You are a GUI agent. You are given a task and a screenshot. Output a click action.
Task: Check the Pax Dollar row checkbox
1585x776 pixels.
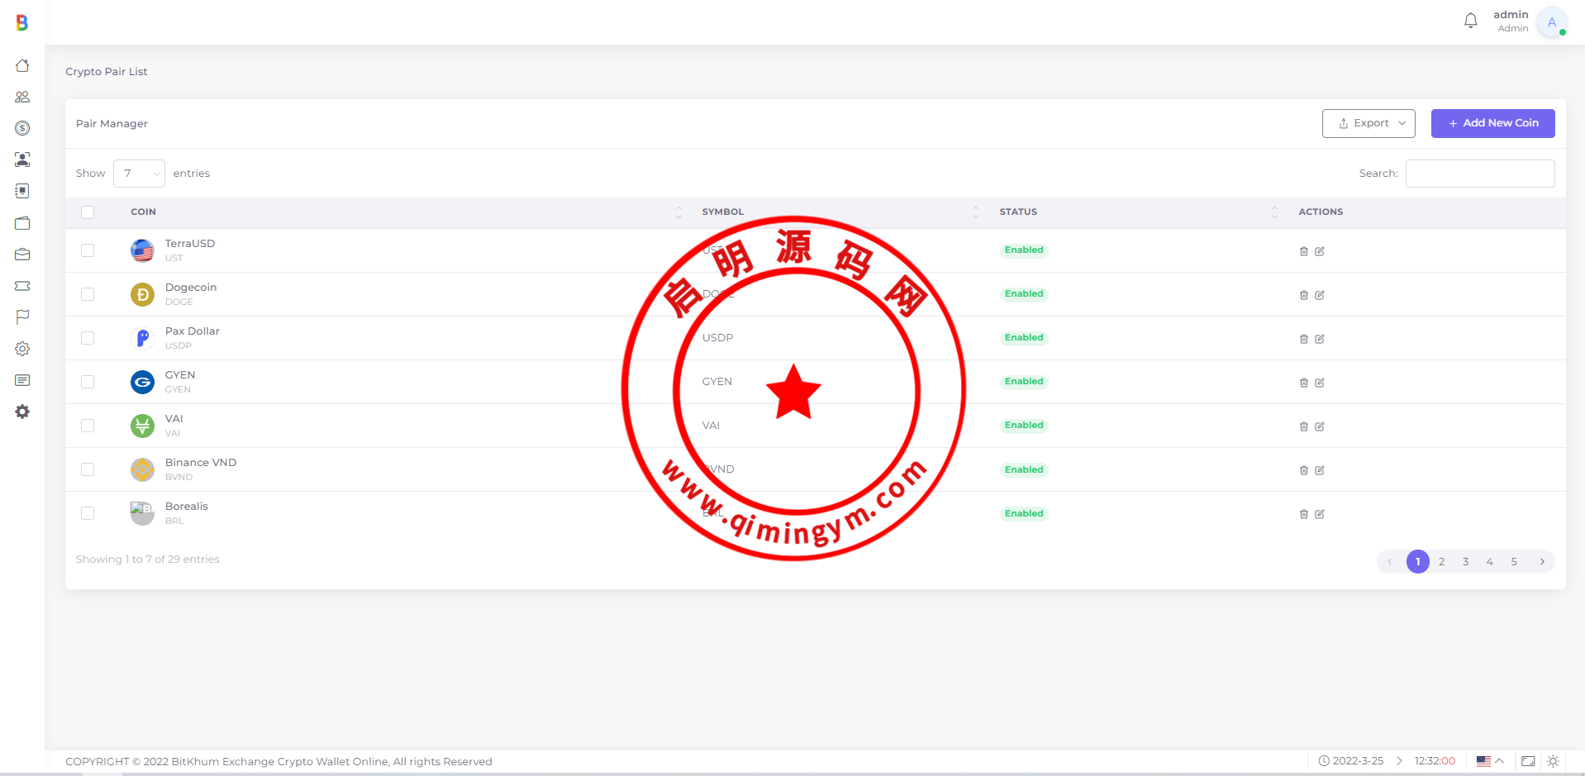click(88, 338)
